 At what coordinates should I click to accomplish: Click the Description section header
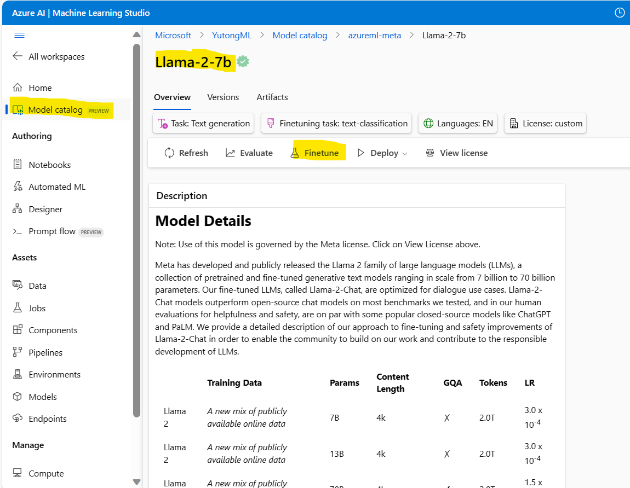tap(182, 196)
